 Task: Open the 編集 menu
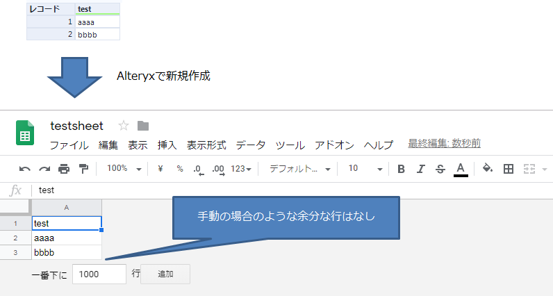coord(108,145)
